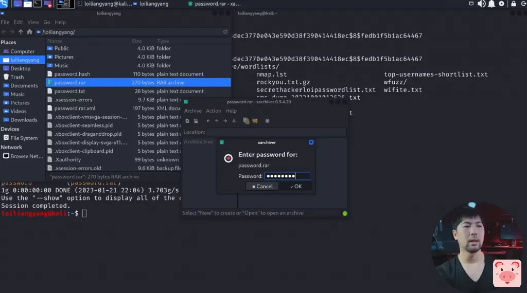This screenshot has height=293, width=527.
Task: Open the Go menu in file manager
Action: click(x=47, y=22)
